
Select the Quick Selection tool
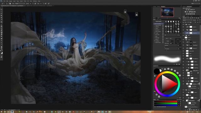point(2,16)
